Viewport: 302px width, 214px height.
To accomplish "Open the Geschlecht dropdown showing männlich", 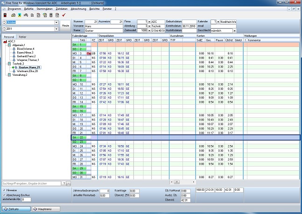I will [x=235, y=31].
